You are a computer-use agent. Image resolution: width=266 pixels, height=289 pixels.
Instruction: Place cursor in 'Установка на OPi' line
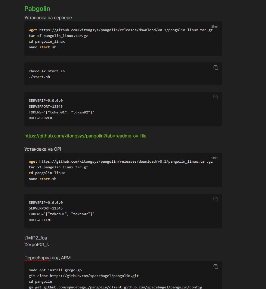pos(43,149)
